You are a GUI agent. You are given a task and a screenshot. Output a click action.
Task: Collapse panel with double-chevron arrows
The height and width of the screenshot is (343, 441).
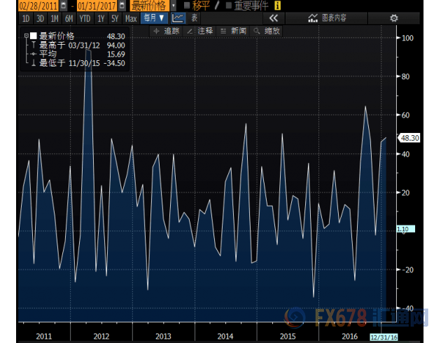point(274,17)
